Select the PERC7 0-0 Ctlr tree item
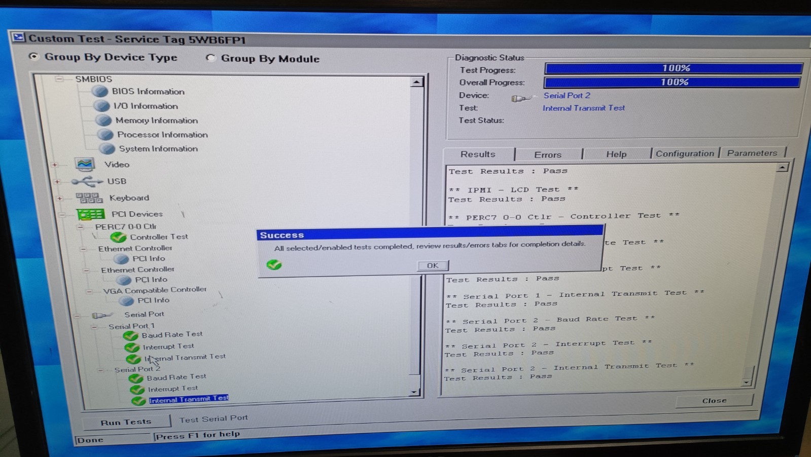811x457 pixels. click(125, 226)
